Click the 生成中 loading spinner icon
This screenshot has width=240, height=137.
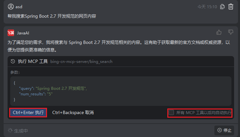[x=10, y=130]
